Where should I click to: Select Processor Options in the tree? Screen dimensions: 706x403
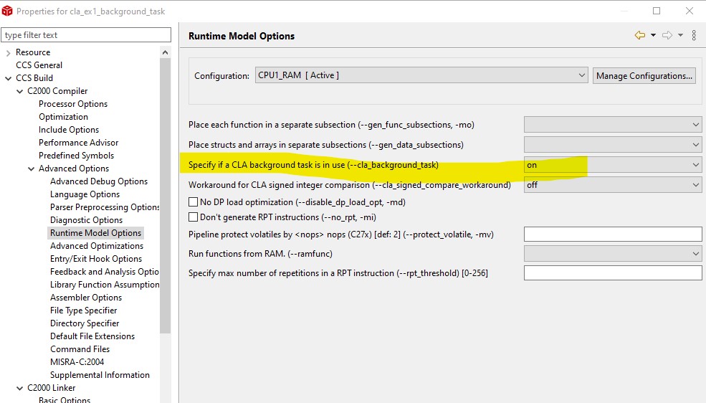[x=73, y=104]
